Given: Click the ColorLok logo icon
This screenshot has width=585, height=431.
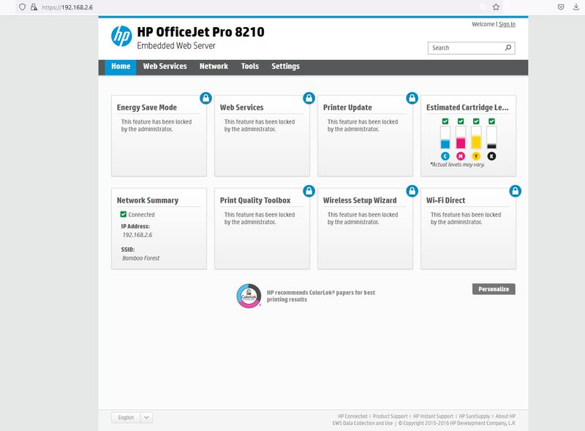Looking at the screenshot, I should click(x=249, y=296).
